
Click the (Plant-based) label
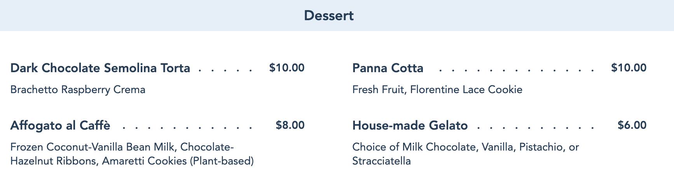pos(222,161)
